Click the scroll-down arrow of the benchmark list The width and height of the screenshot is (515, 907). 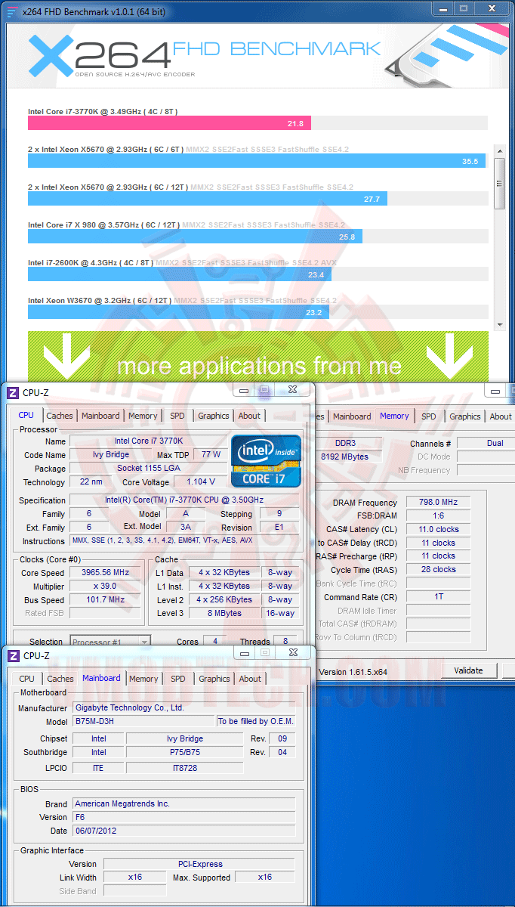click(499, 323)
